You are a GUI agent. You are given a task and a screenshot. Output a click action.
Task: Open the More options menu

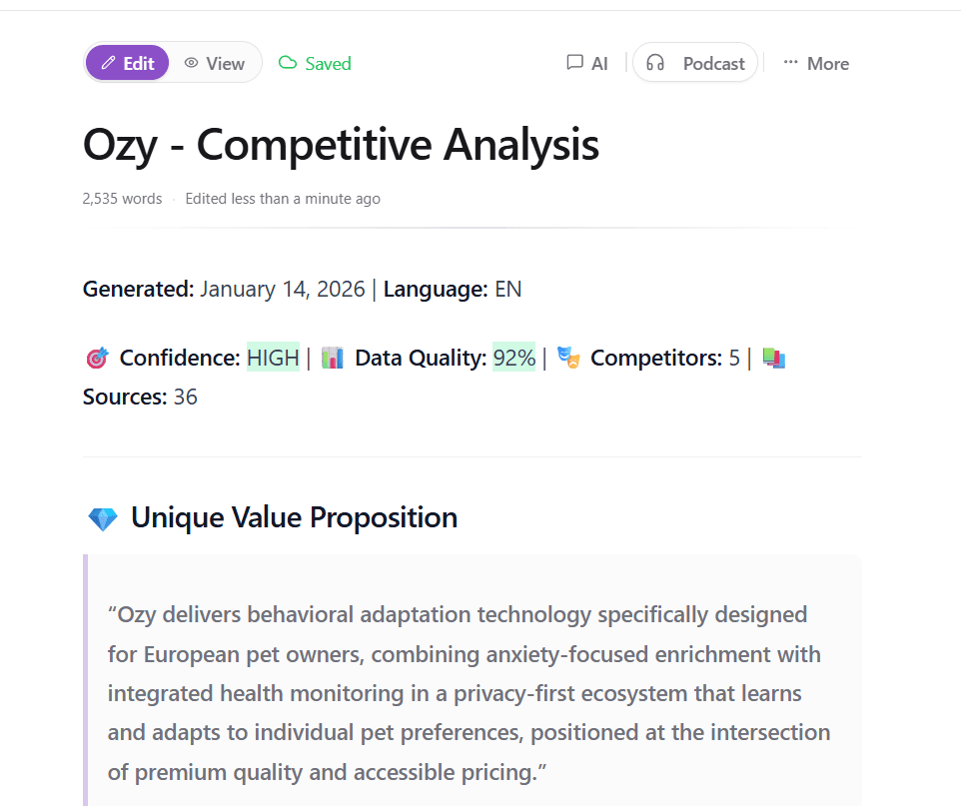click(x=816, y=63)
